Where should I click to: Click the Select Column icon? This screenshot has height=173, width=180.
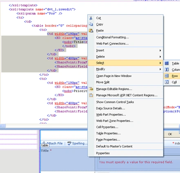click(x=167, y=70)
